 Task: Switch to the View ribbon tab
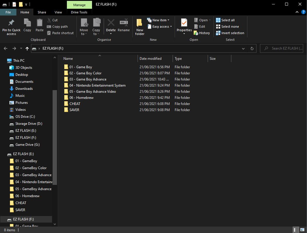click(x=58, y=12)
